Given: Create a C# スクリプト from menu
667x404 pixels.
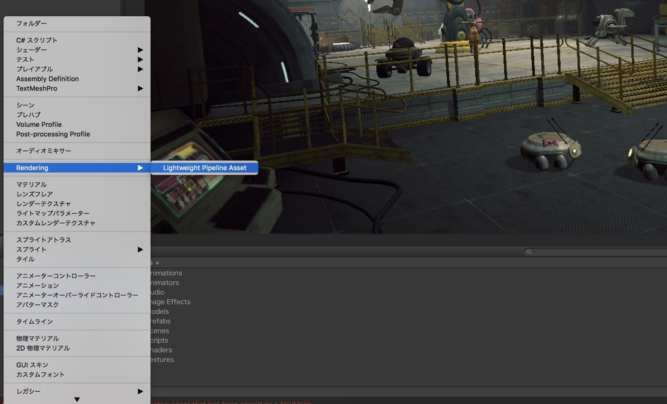Looking at the screenshot, I should click(77, 40).
